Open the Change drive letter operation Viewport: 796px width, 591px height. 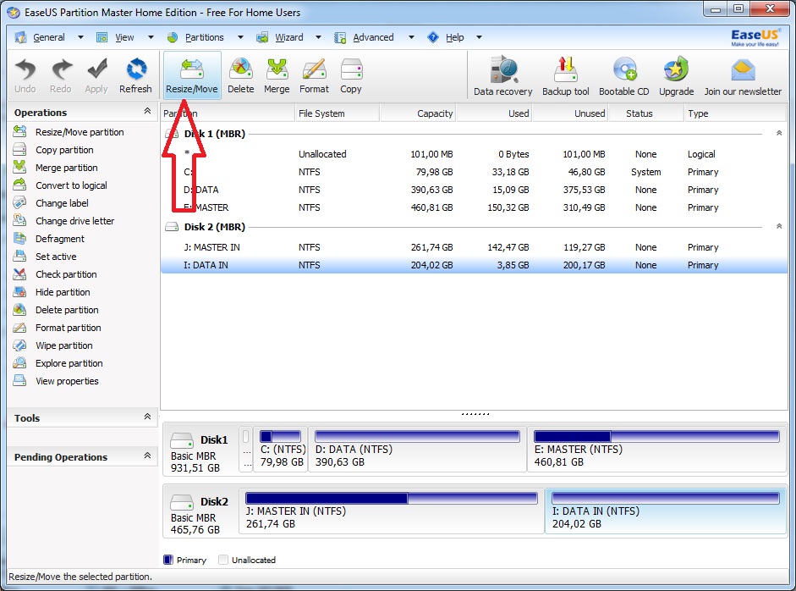(x=63, y=221)
